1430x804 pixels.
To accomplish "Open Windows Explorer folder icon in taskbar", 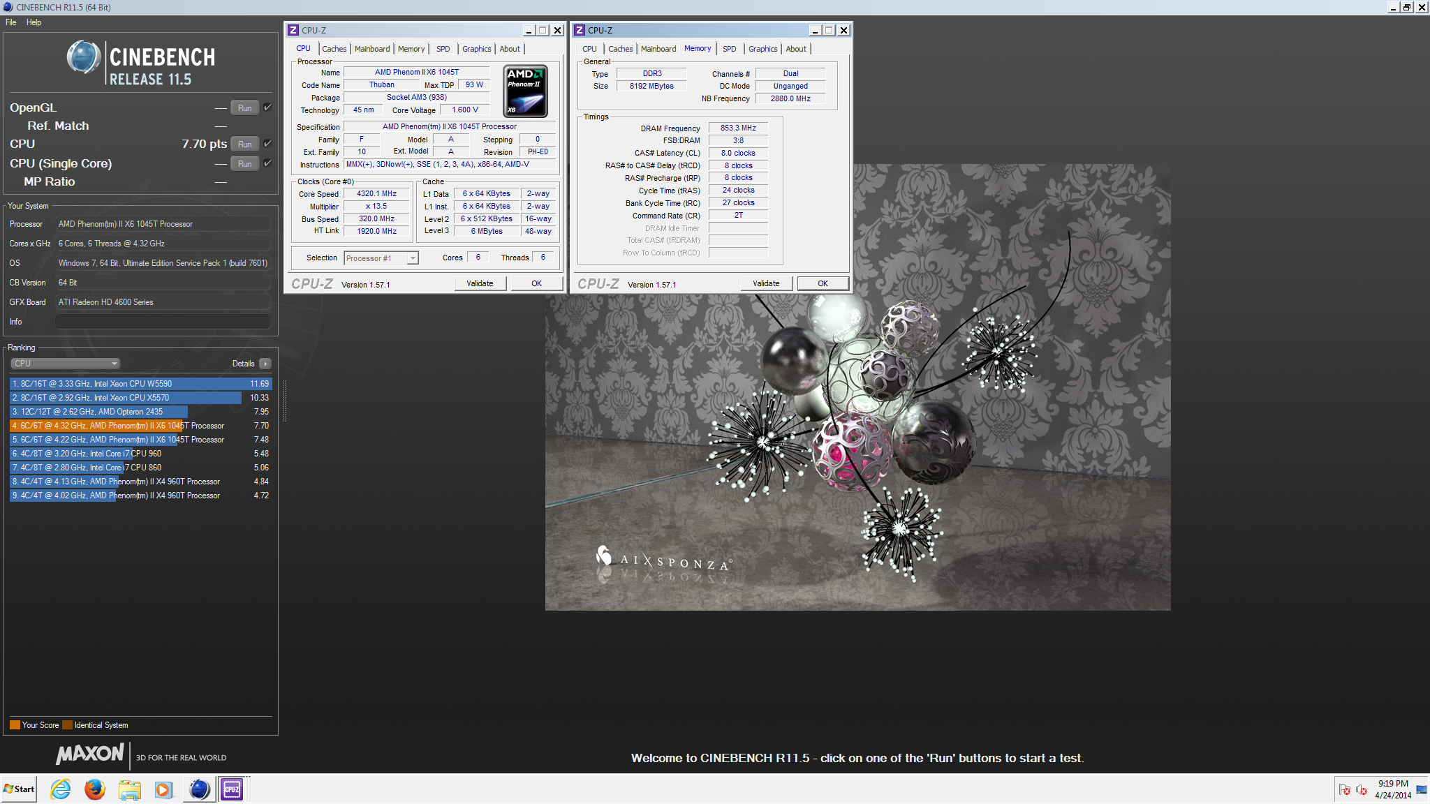I will (130, 789).
